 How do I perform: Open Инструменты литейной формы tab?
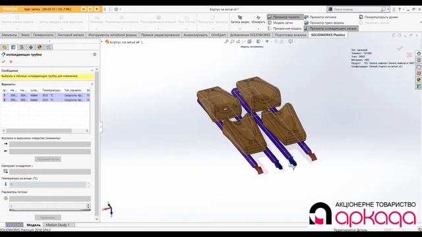coord(113,35)
